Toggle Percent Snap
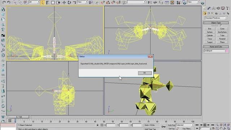The image size is (231, 130). [113, 3]
